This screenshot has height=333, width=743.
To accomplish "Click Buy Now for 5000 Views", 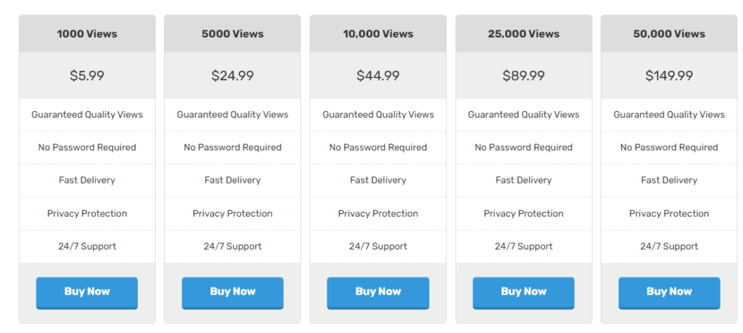I will pyautogui.click(x=233, y=293).
